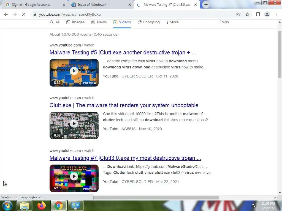The image size is (282, 211).
Task: Click 'CYBER SOLDIER · Oct 11, 2020' text
Action: point(150,76)
